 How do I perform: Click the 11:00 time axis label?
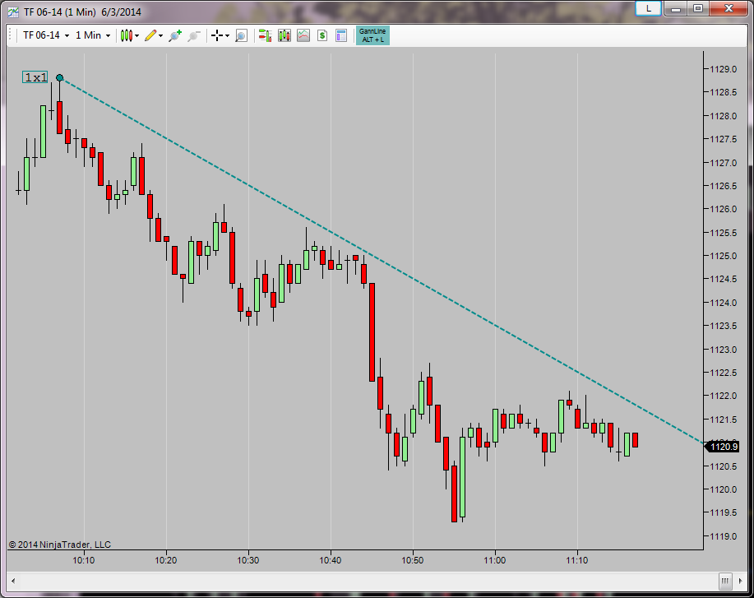tap(495, 560)
